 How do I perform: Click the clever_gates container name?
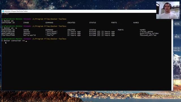146,31
